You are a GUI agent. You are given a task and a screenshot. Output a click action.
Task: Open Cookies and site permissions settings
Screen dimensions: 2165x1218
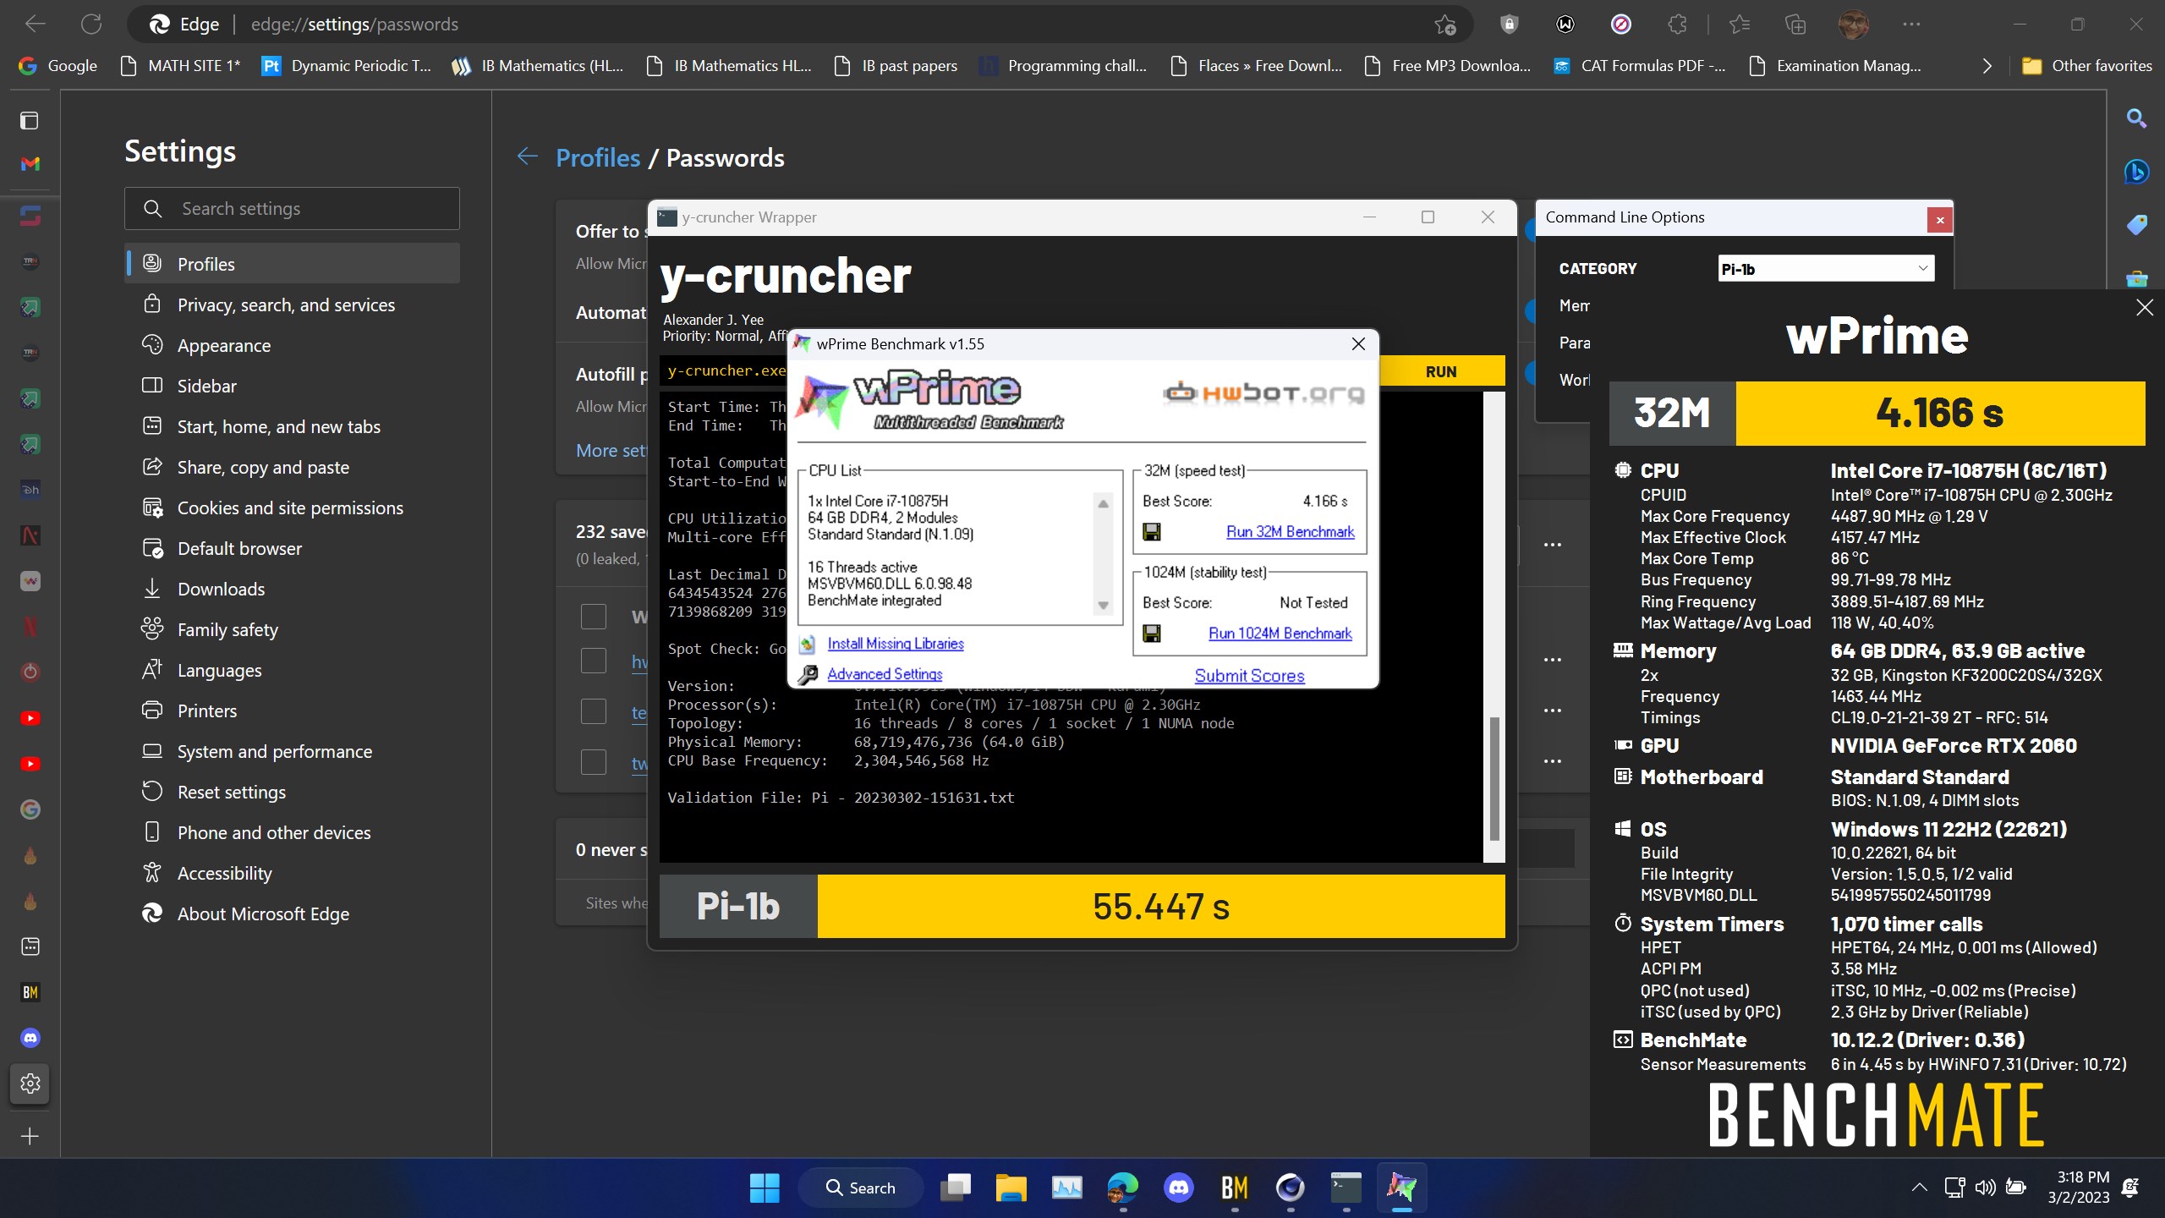tap(293, 507)
